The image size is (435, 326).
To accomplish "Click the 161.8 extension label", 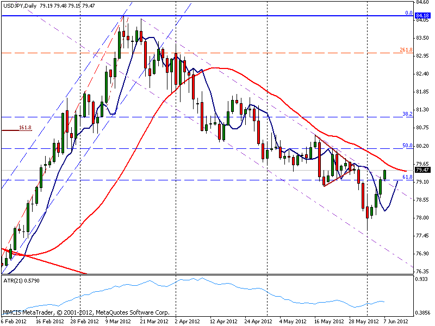I will click(x=25, y=128).
